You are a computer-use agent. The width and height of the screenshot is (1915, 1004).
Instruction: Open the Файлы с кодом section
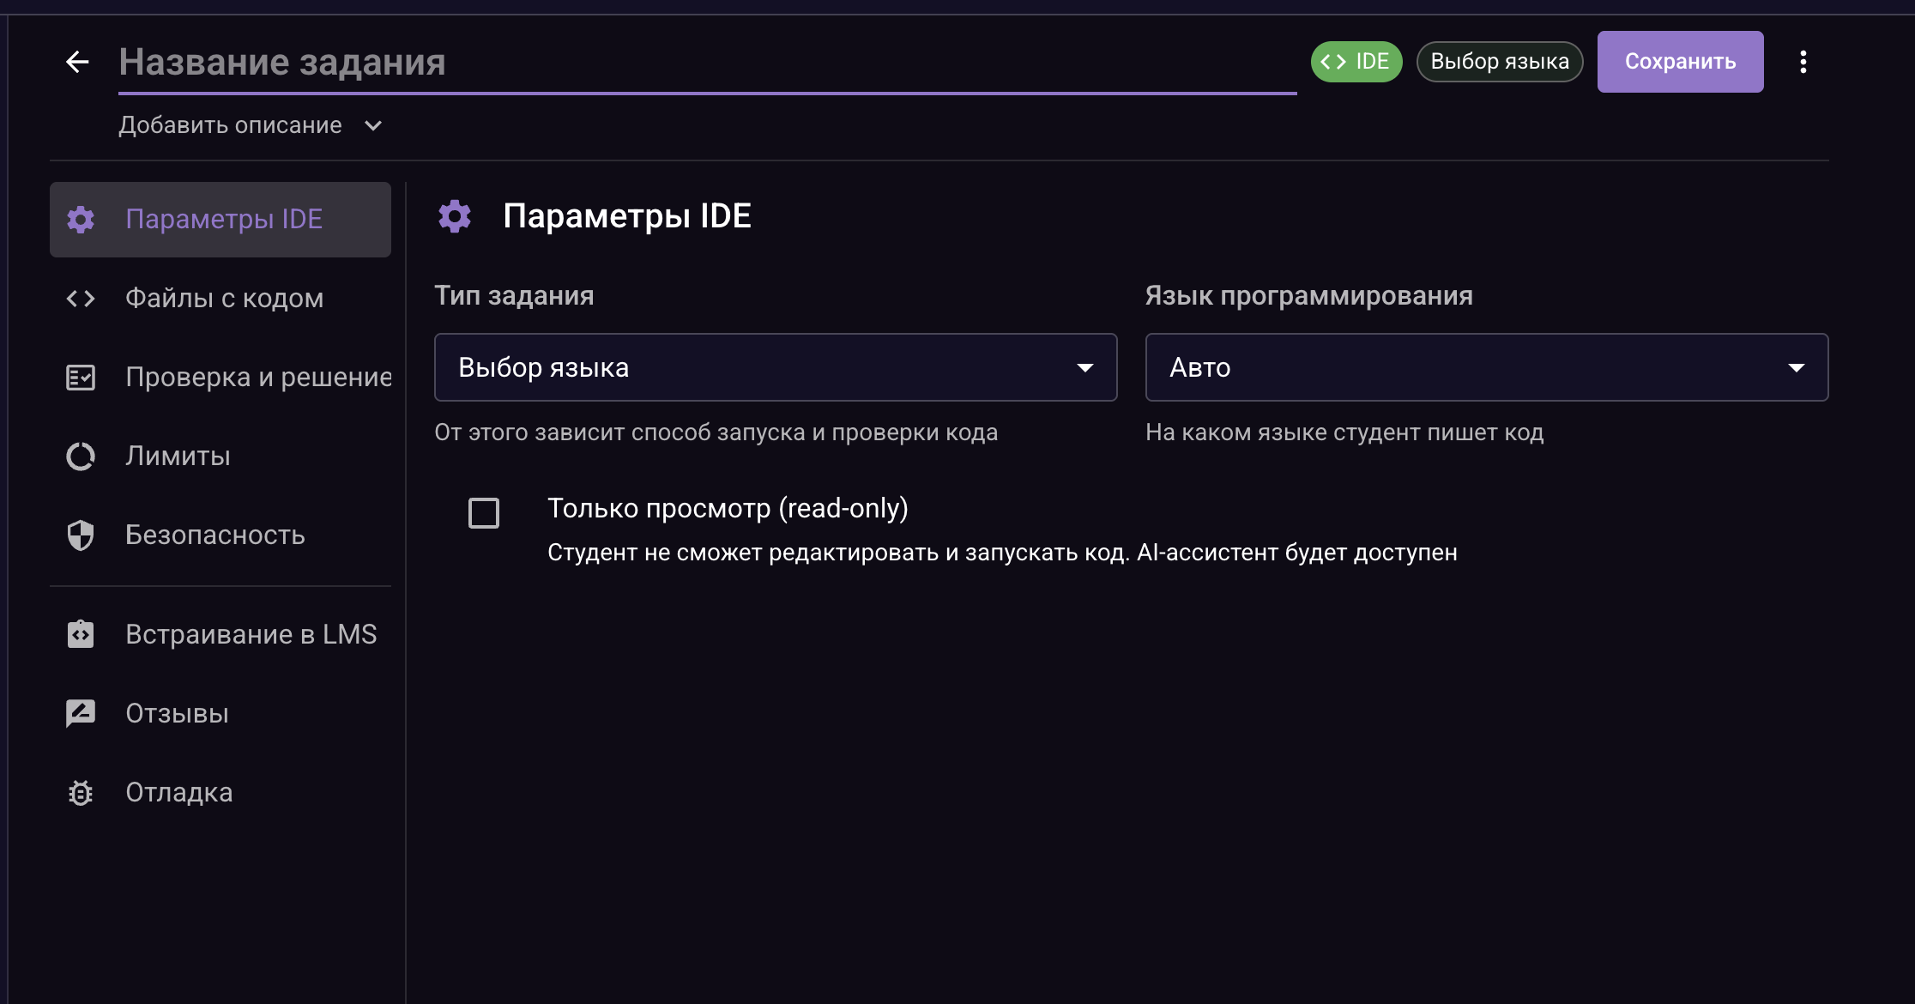click(220, 299)
